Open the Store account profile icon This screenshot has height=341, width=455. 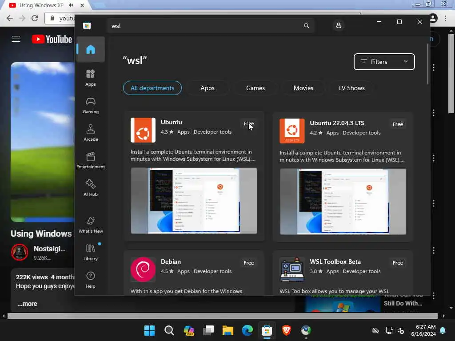pyautogui.click(x=339, y=25)
